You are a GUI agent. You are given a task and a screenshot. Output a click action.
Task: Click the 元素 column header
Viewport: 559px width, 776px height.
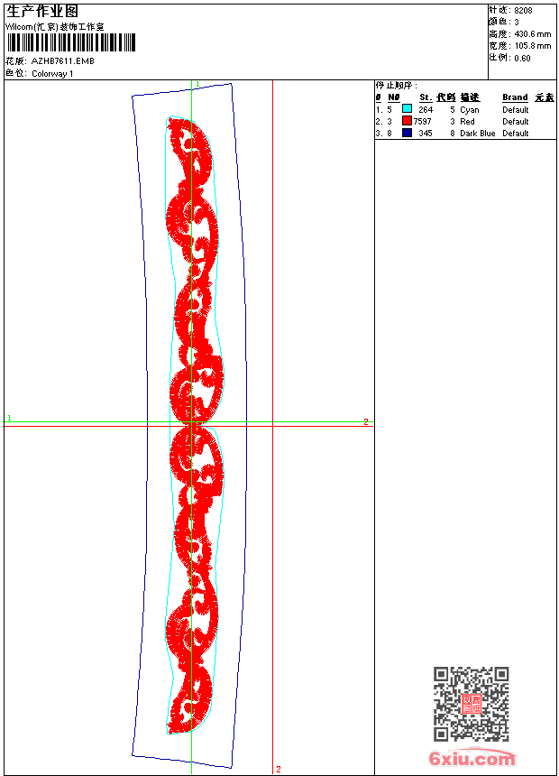click(545, 97)
